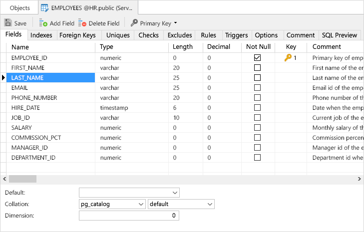Select the COMMISSION_PCT field name

(x=36, y=138)
